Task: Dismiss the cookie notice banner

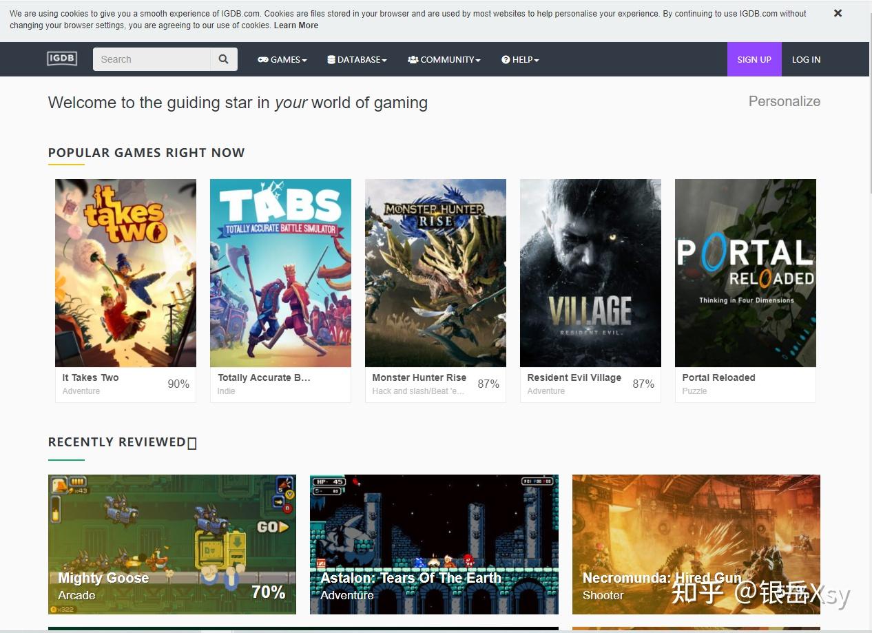Action: pyautogui.click(x=838, y=13)
